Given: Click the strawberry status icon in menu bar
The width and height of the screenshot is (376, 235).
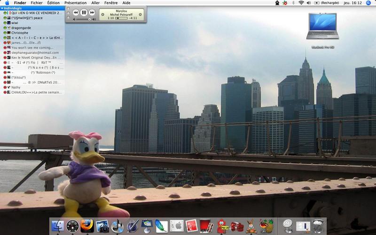Looking at the screenshot, I should pyautogui.click(x=285, y=3).
